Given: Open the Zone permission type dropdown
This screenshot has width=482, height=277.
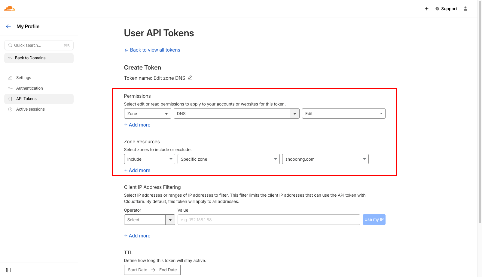Looking at the screenshot, I should click(x=148, y=114).
